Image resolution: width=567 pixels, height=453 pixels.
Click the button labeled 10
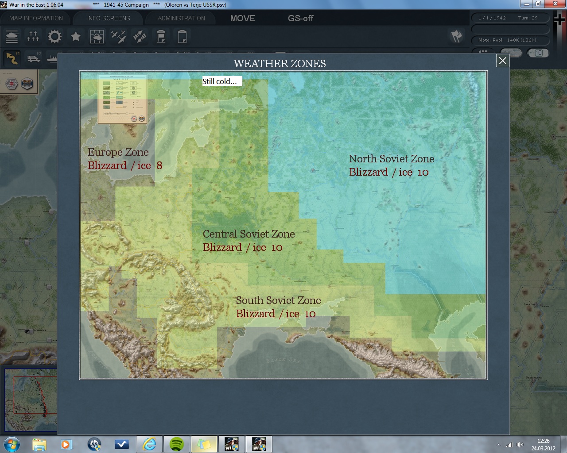(x=538, y=53)
